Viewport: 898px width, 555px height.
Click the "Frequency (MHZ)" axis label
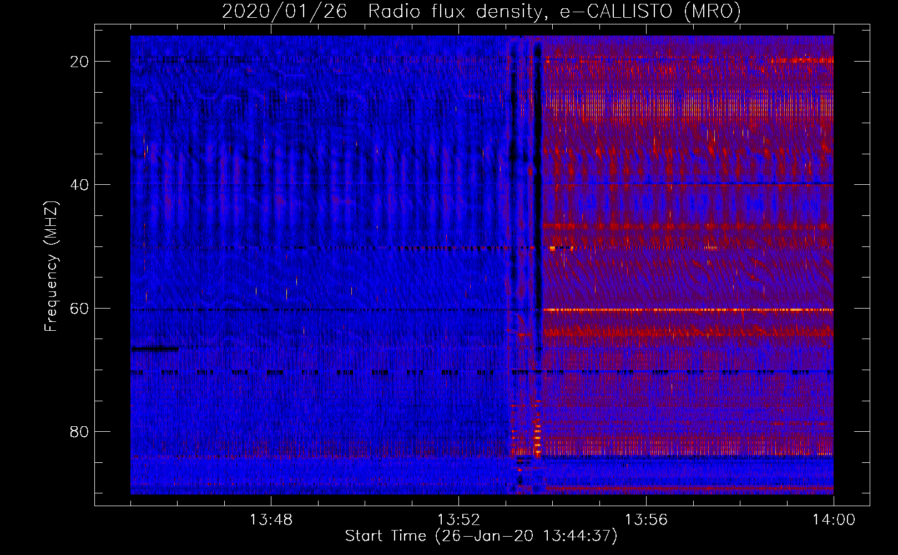(51, 266)
